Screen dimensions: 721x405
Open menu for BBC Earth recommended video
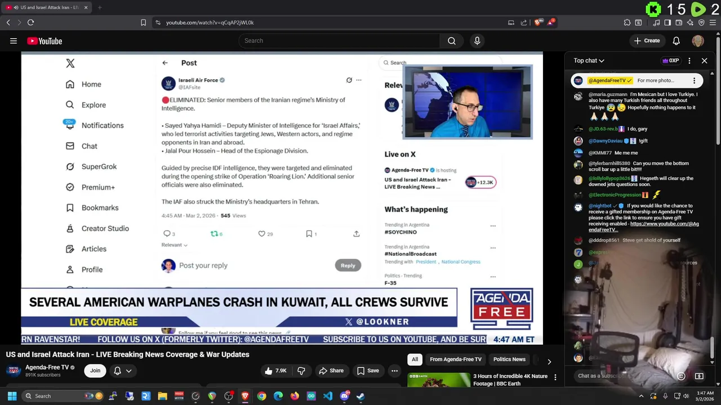click(x=555, y=377)
